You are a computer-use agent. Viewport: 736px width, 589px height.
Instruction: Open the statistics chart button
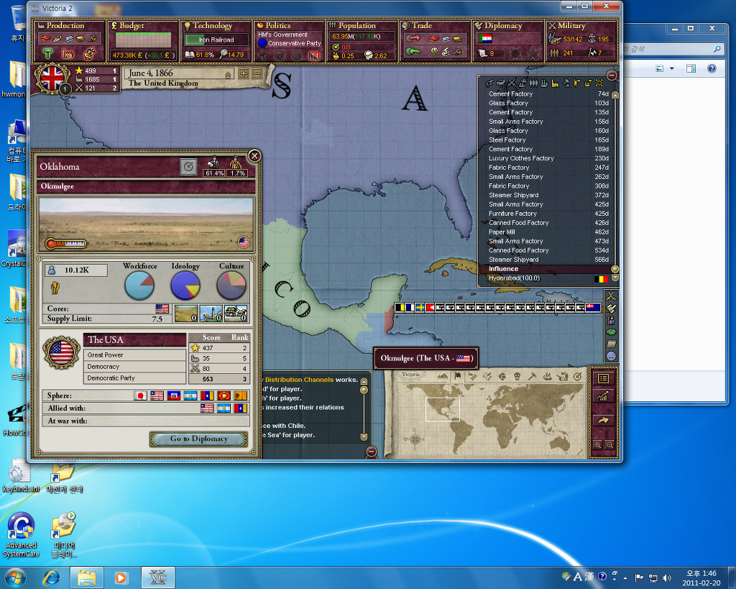[x=603, y=396]
